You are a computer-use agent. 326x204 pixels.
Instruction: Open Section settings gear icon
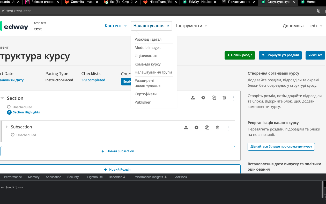(x=203, y=98)
